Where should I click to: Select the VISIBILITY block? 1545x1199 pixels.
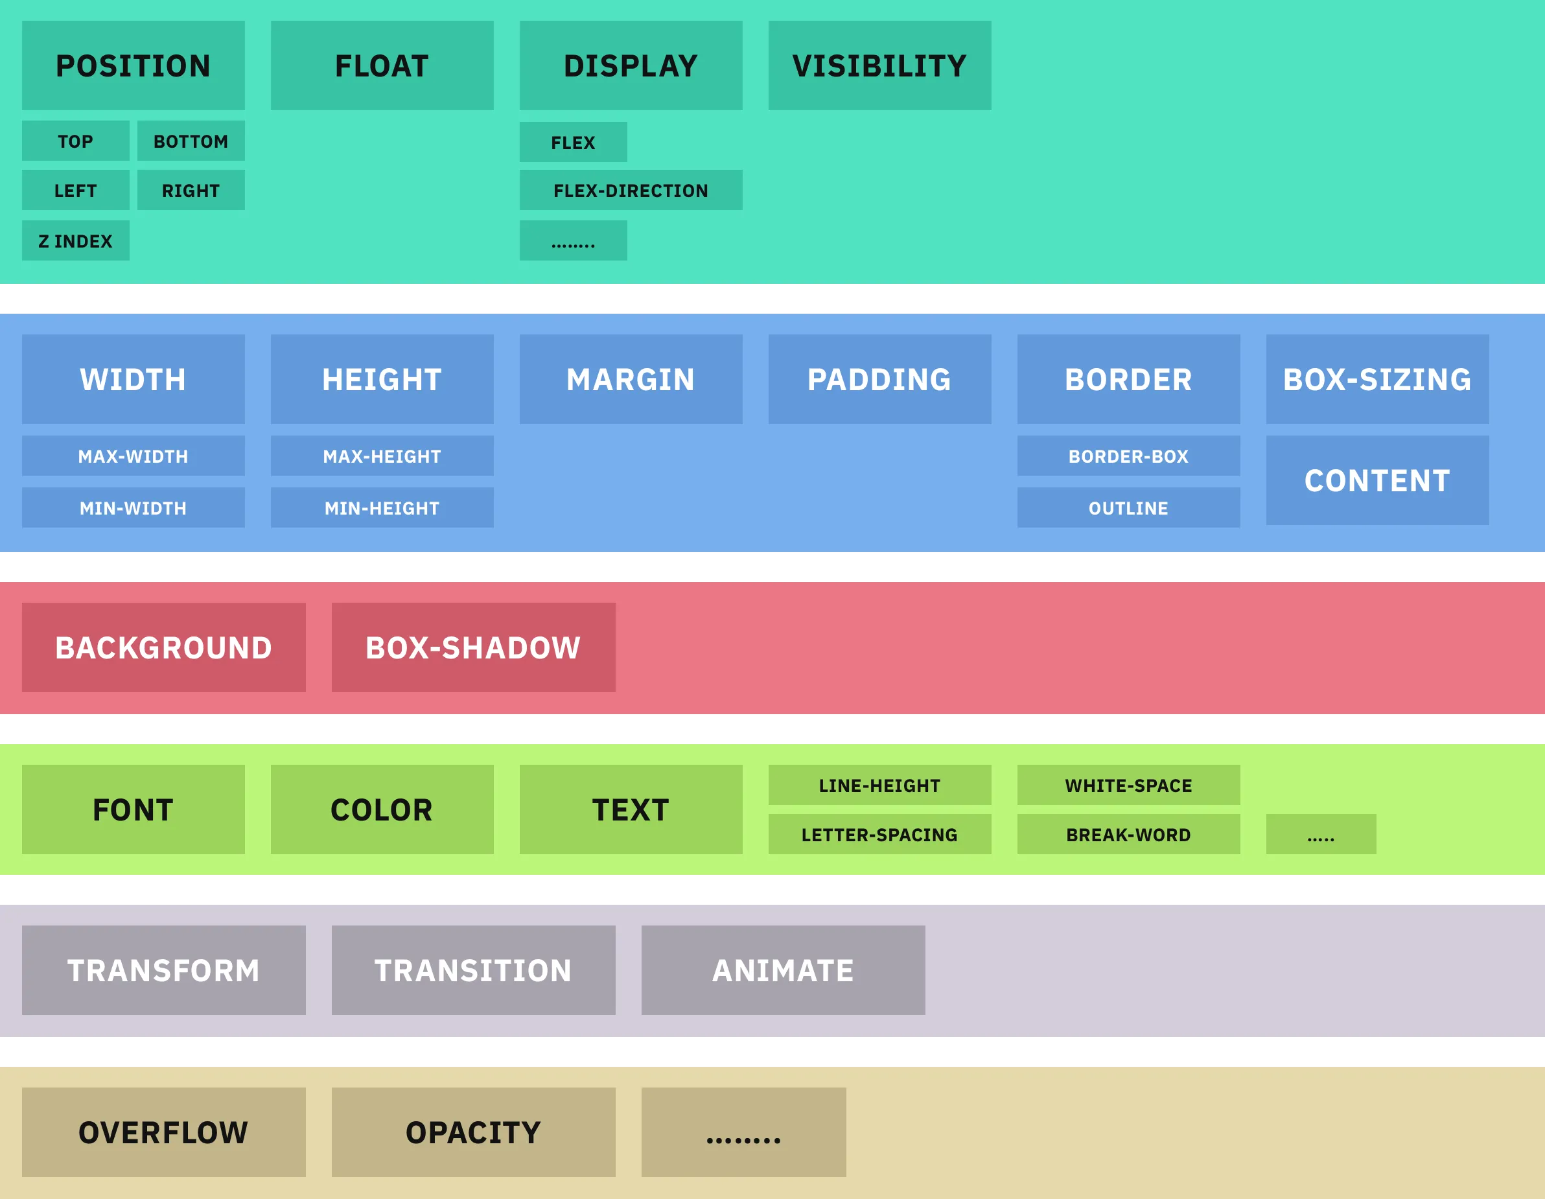(x=880, y=65)
